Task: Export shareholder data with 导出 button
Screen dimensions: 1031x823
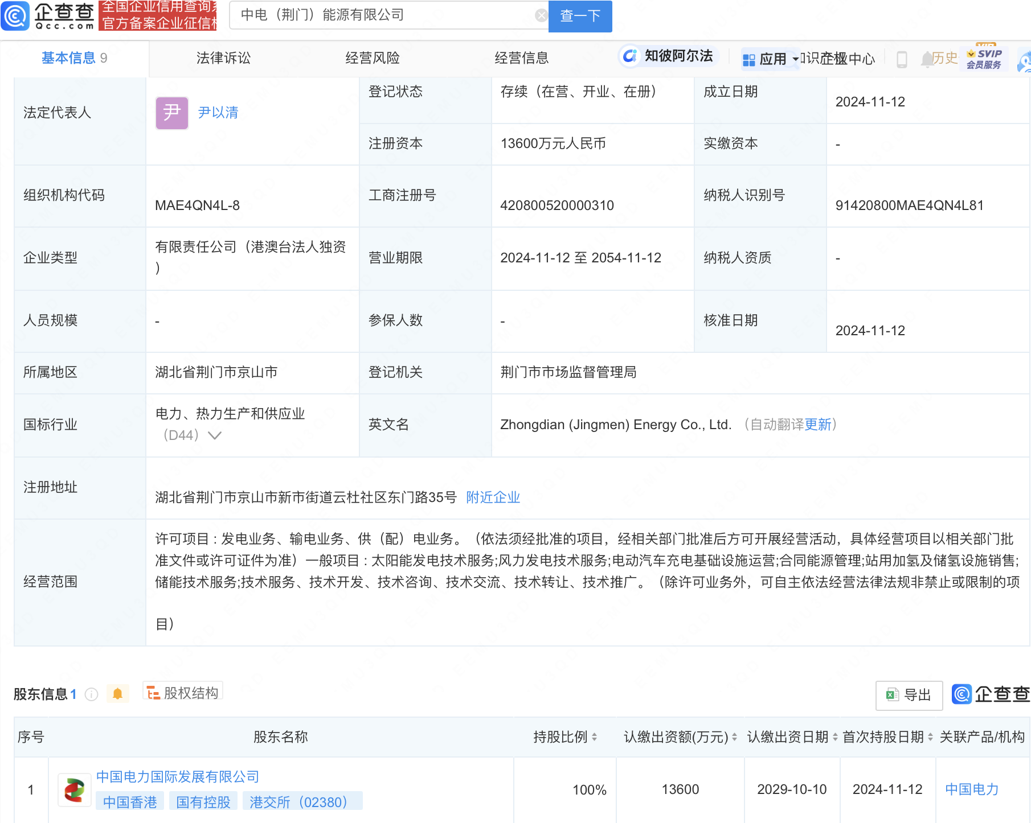Action: point(909,695)
